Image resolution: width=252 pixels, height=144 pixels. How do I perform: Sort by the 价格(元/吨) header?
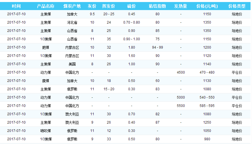207,6
